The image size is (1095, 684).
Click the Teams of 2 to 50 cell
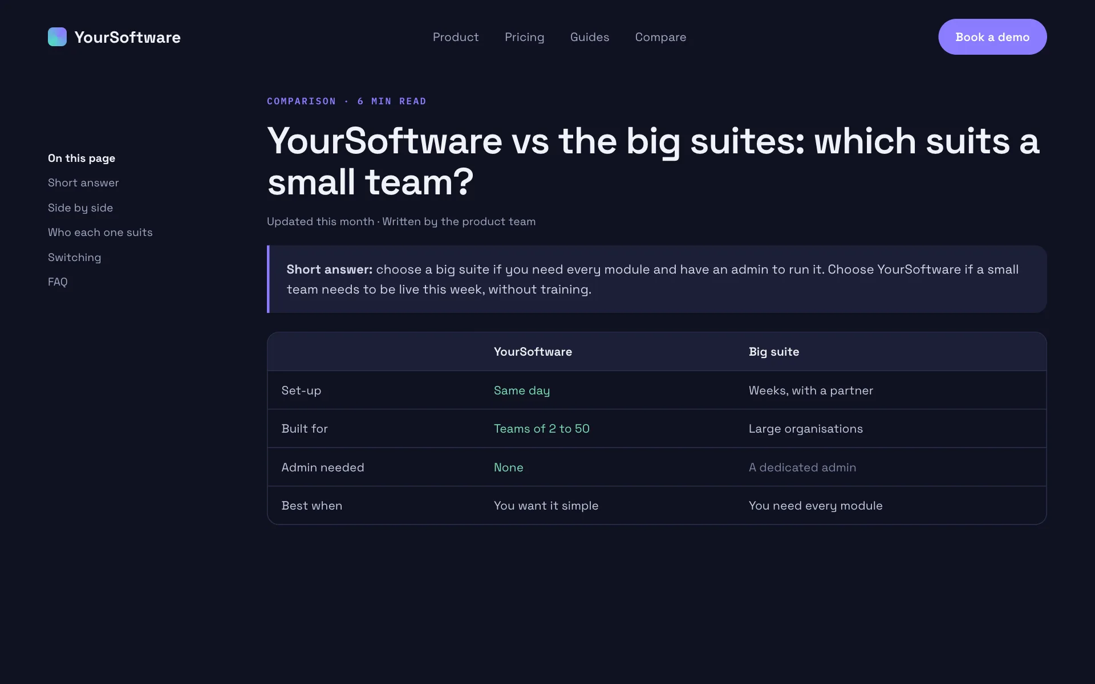(x=542, y=429)
